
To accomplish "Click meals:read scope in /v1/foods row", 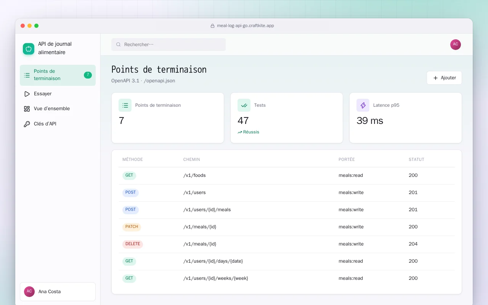I will coord(351,176).
